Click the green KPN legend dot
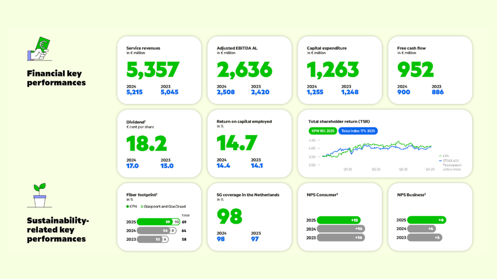Screen dimensions: 497x279 128,206
